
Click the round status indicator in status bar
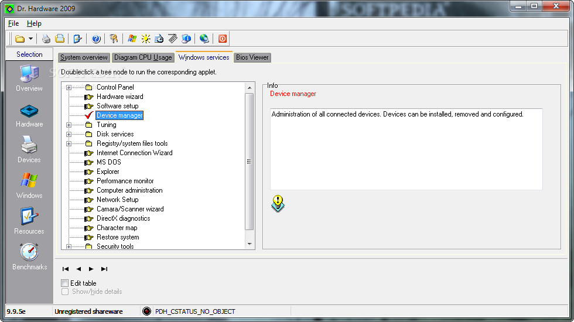click(x=146, y=311)
